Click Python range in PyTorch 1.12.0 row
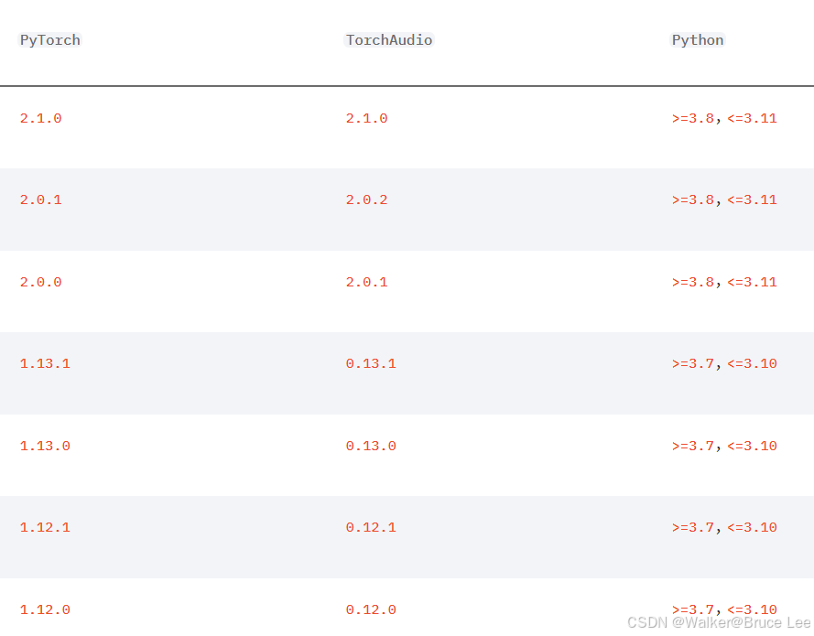 click(x=724, y=610)
